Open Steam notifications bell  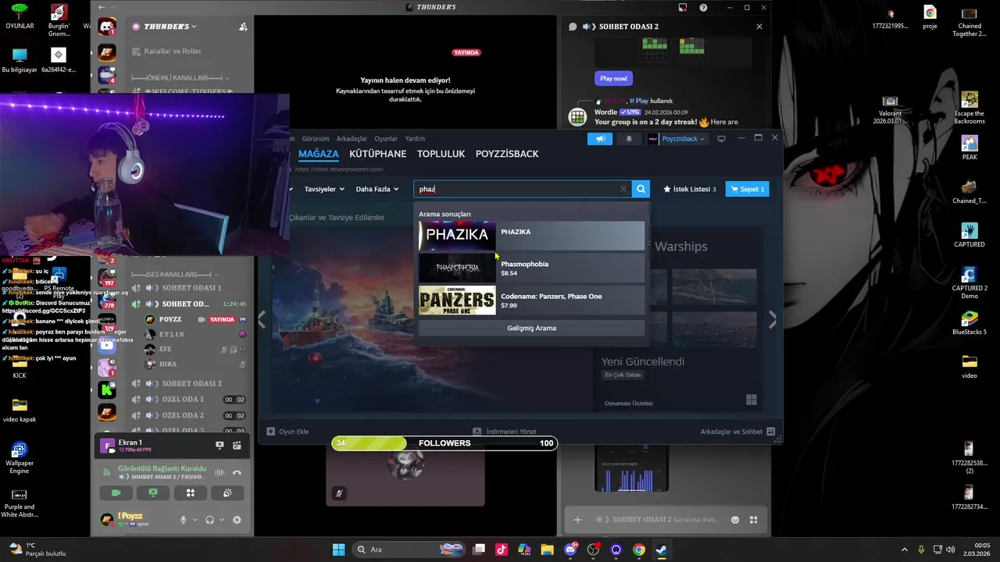click(x=629, y=139)
